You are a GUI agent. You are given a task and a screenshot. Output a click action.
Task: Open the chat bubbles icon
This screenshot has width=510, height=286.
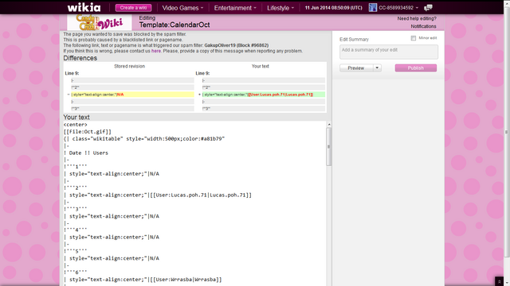pos(429,7)
